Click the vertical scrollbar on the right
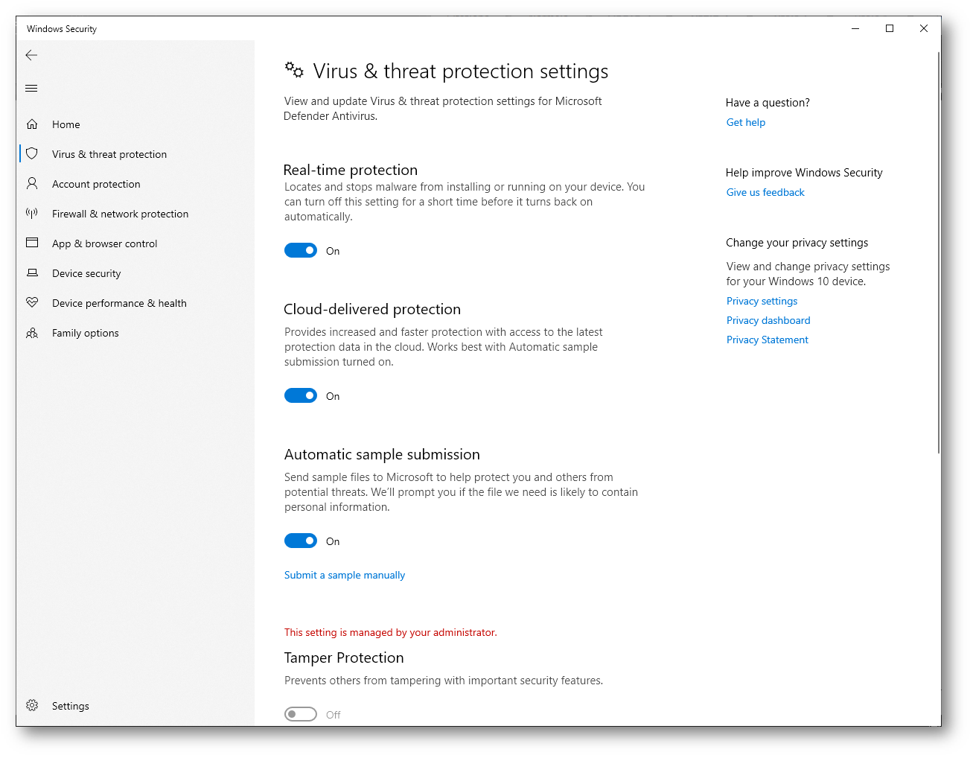The image size is (973, 758). pos(939,253)
